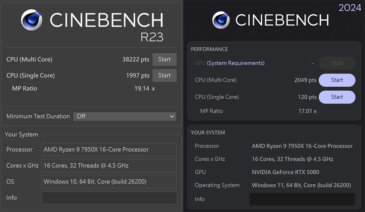Click the Cinebench 2024 Info text field
The height and width of the screenshot is (212, 365).
pos(302,199)
